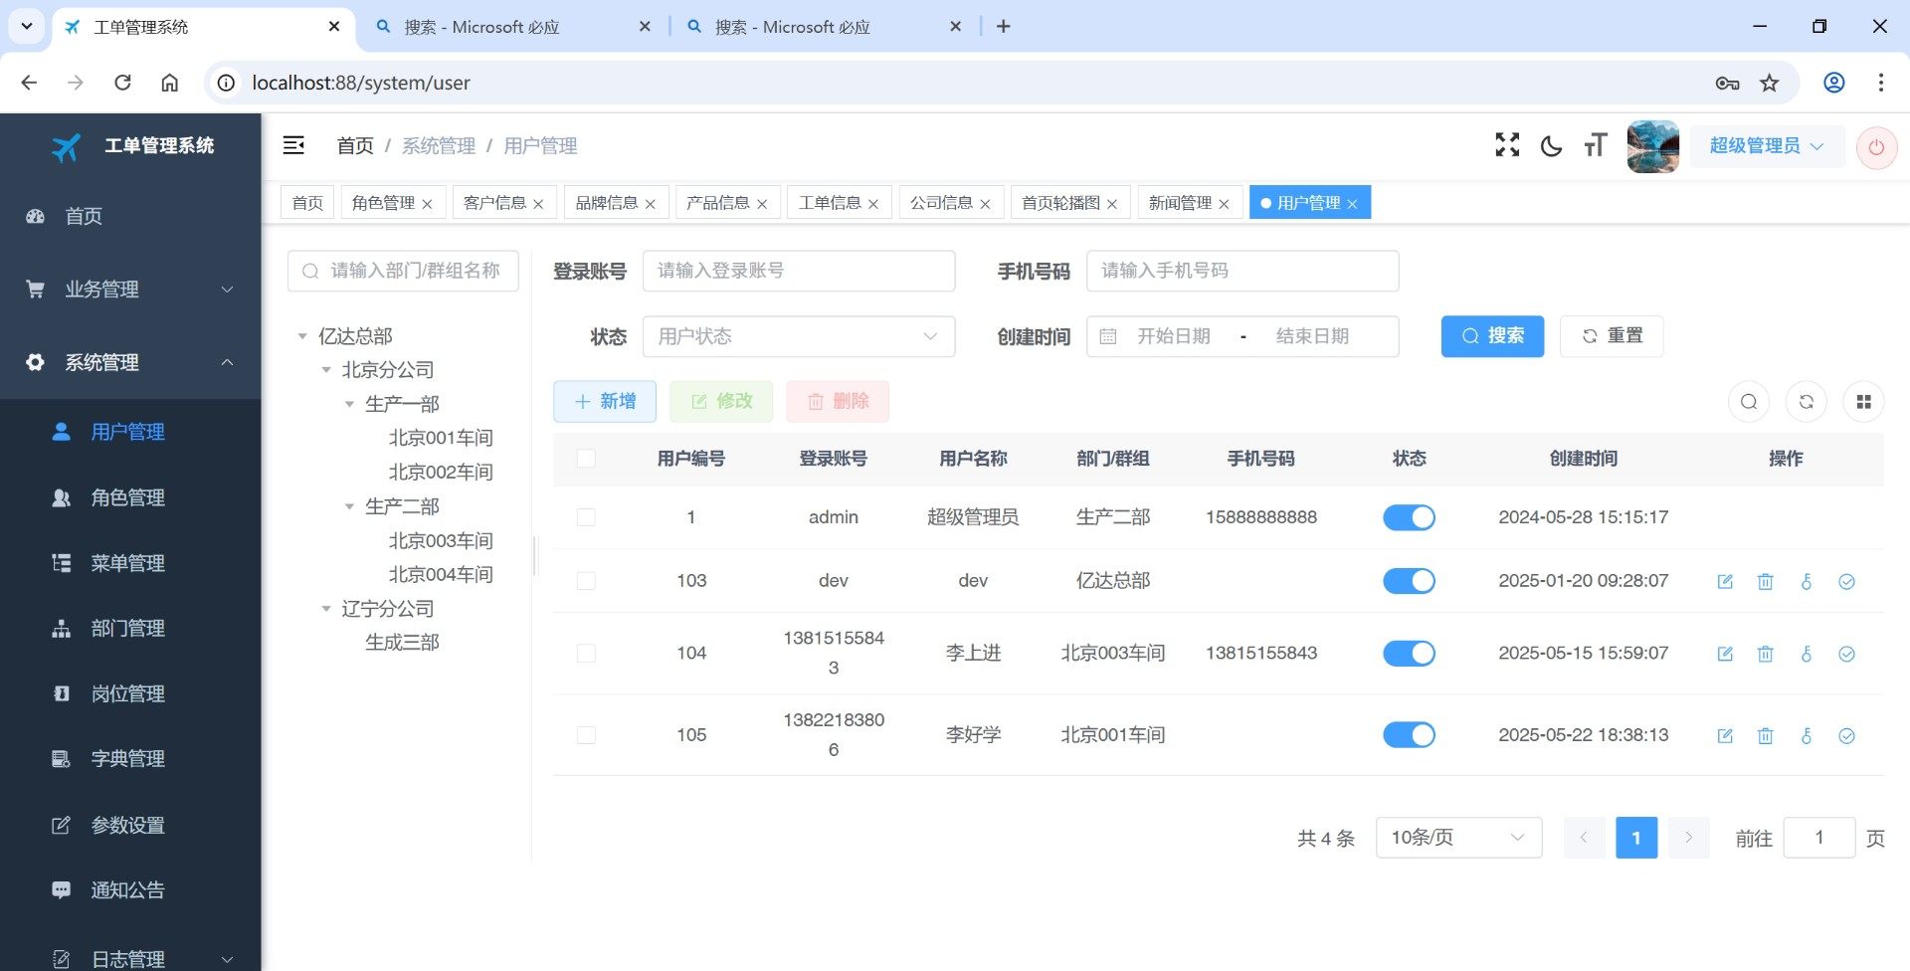Check the checkbox for user 103 row

tap(586, 581)
